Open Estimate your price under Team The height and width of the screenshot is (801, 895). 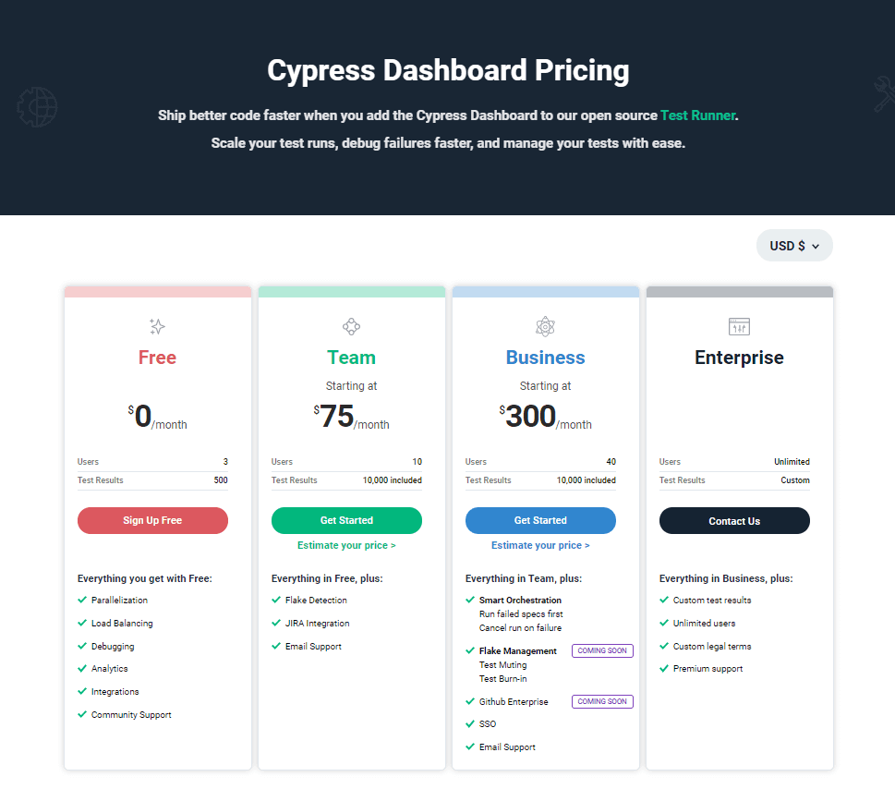pyautogui.click(x=346, y=546)
